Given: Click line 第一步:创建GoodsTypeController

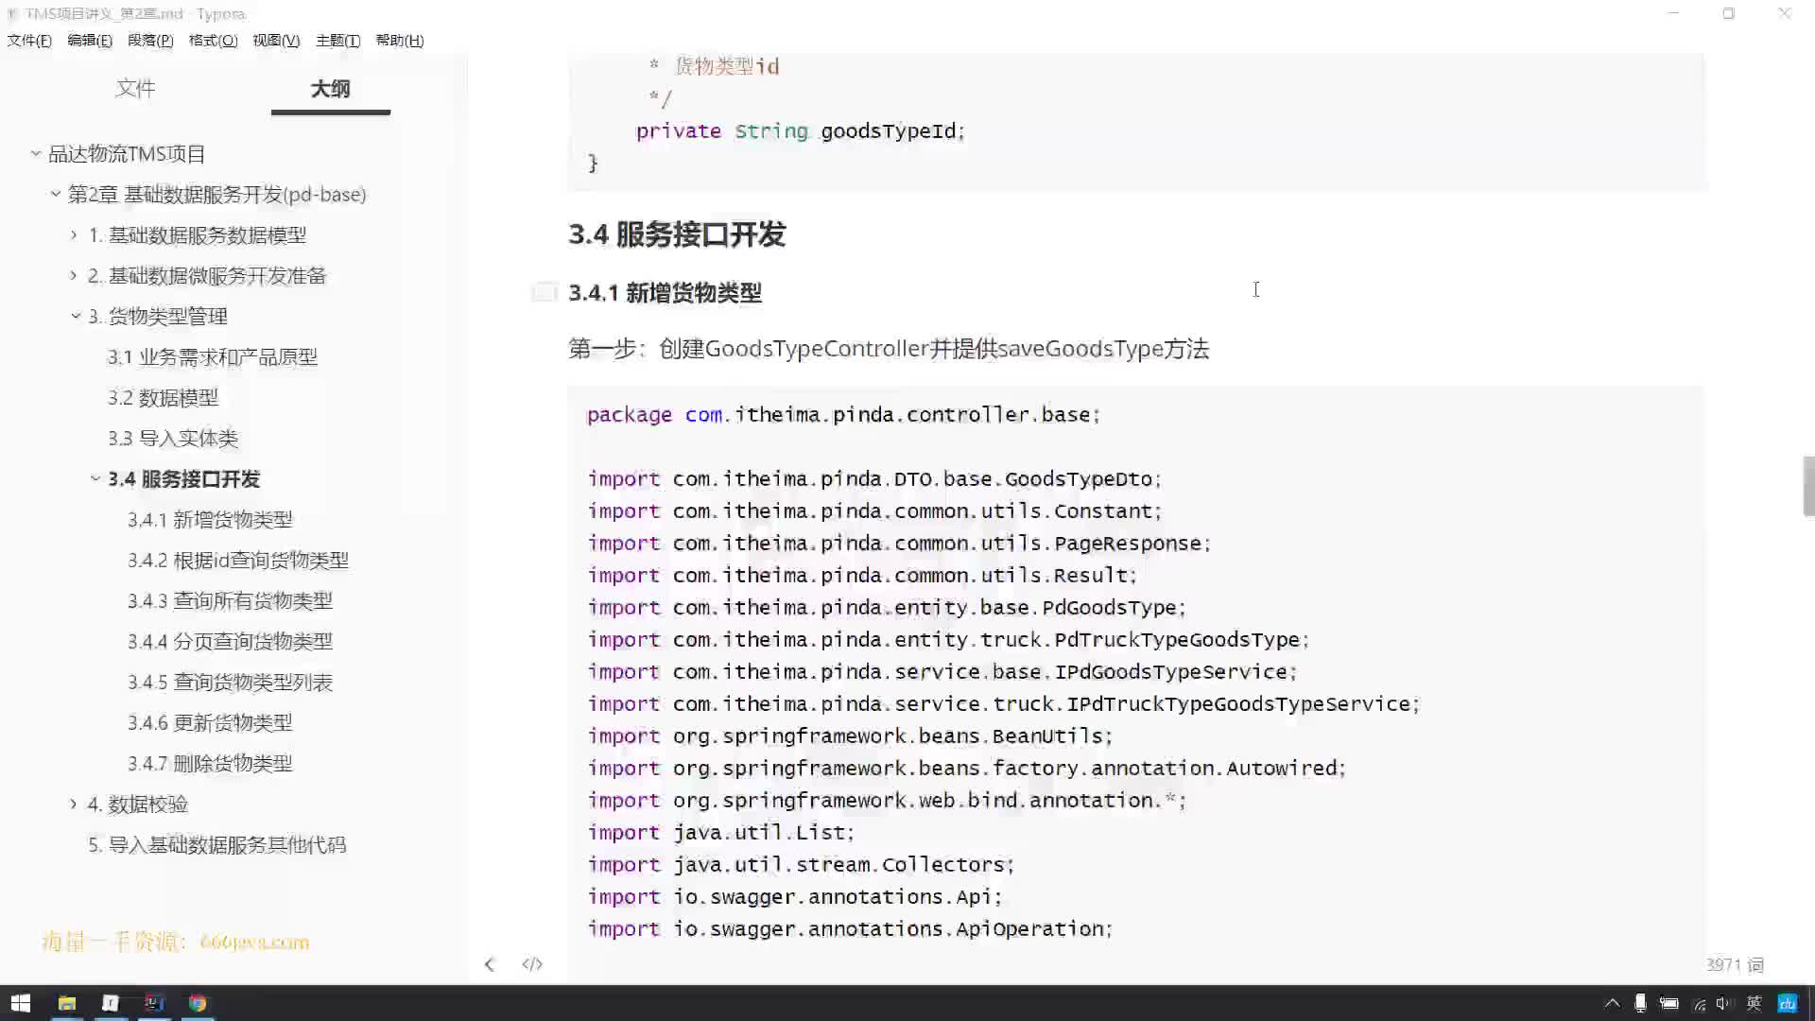Looking at the screenshot, I should [889, 349].
